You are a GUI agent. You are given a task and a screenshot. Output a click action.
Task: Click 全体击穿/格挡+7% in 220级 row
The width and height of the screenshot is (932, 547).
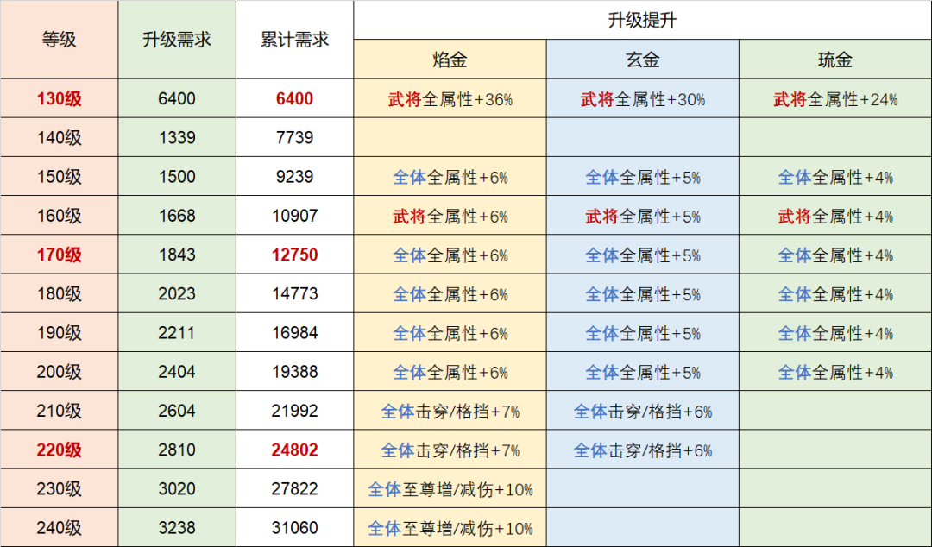450,450
